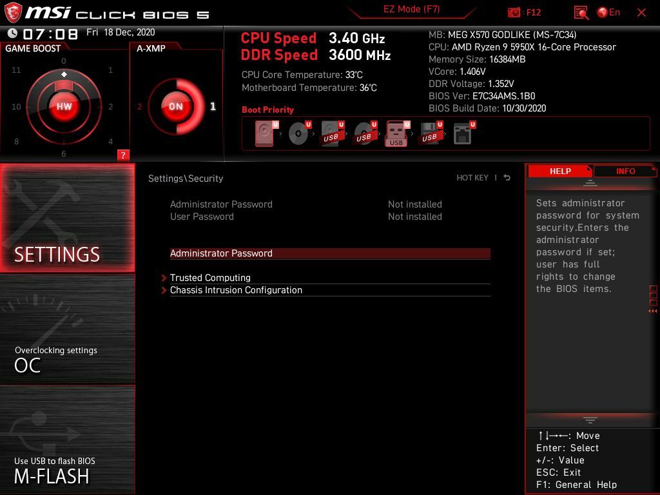Viewport: 660px width, 495px height.
Task: Expand Chassis Intrusion Configuration submenu
Action: tap(330, 290)
